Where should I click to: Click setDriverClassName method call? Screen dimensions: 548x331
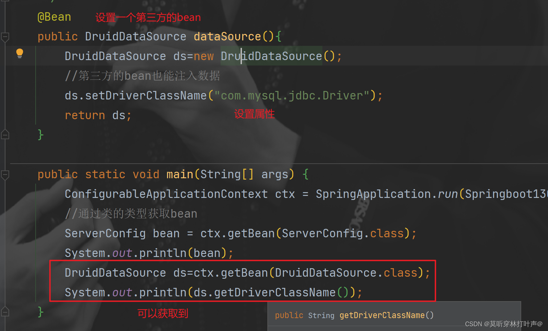click(146, 96)
